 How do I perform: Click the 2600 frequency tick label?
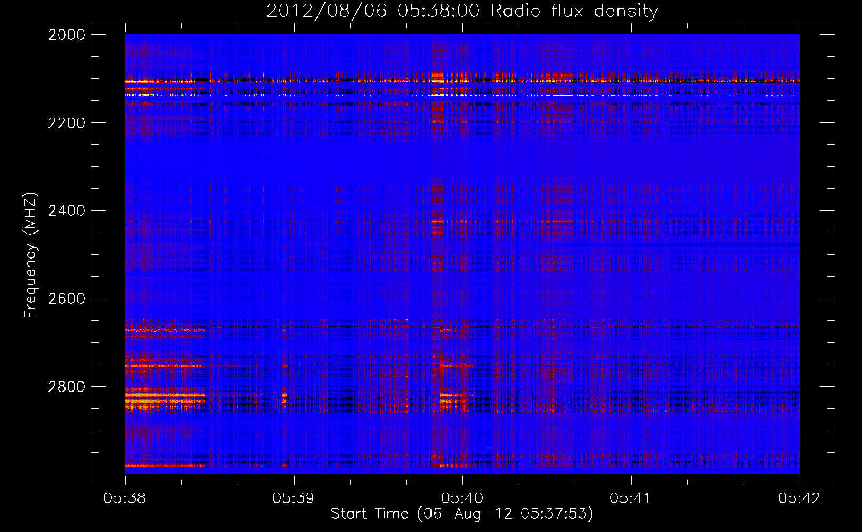click(x=67, y=298)
